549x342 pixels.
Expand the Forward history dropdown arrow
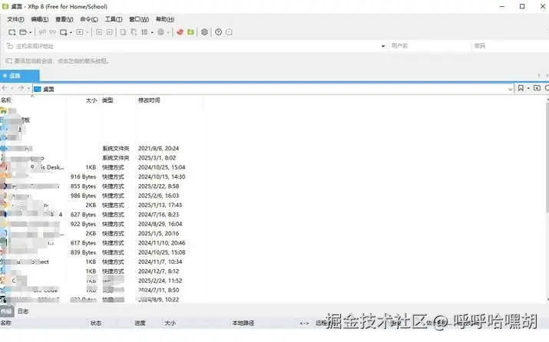(28, 88)
